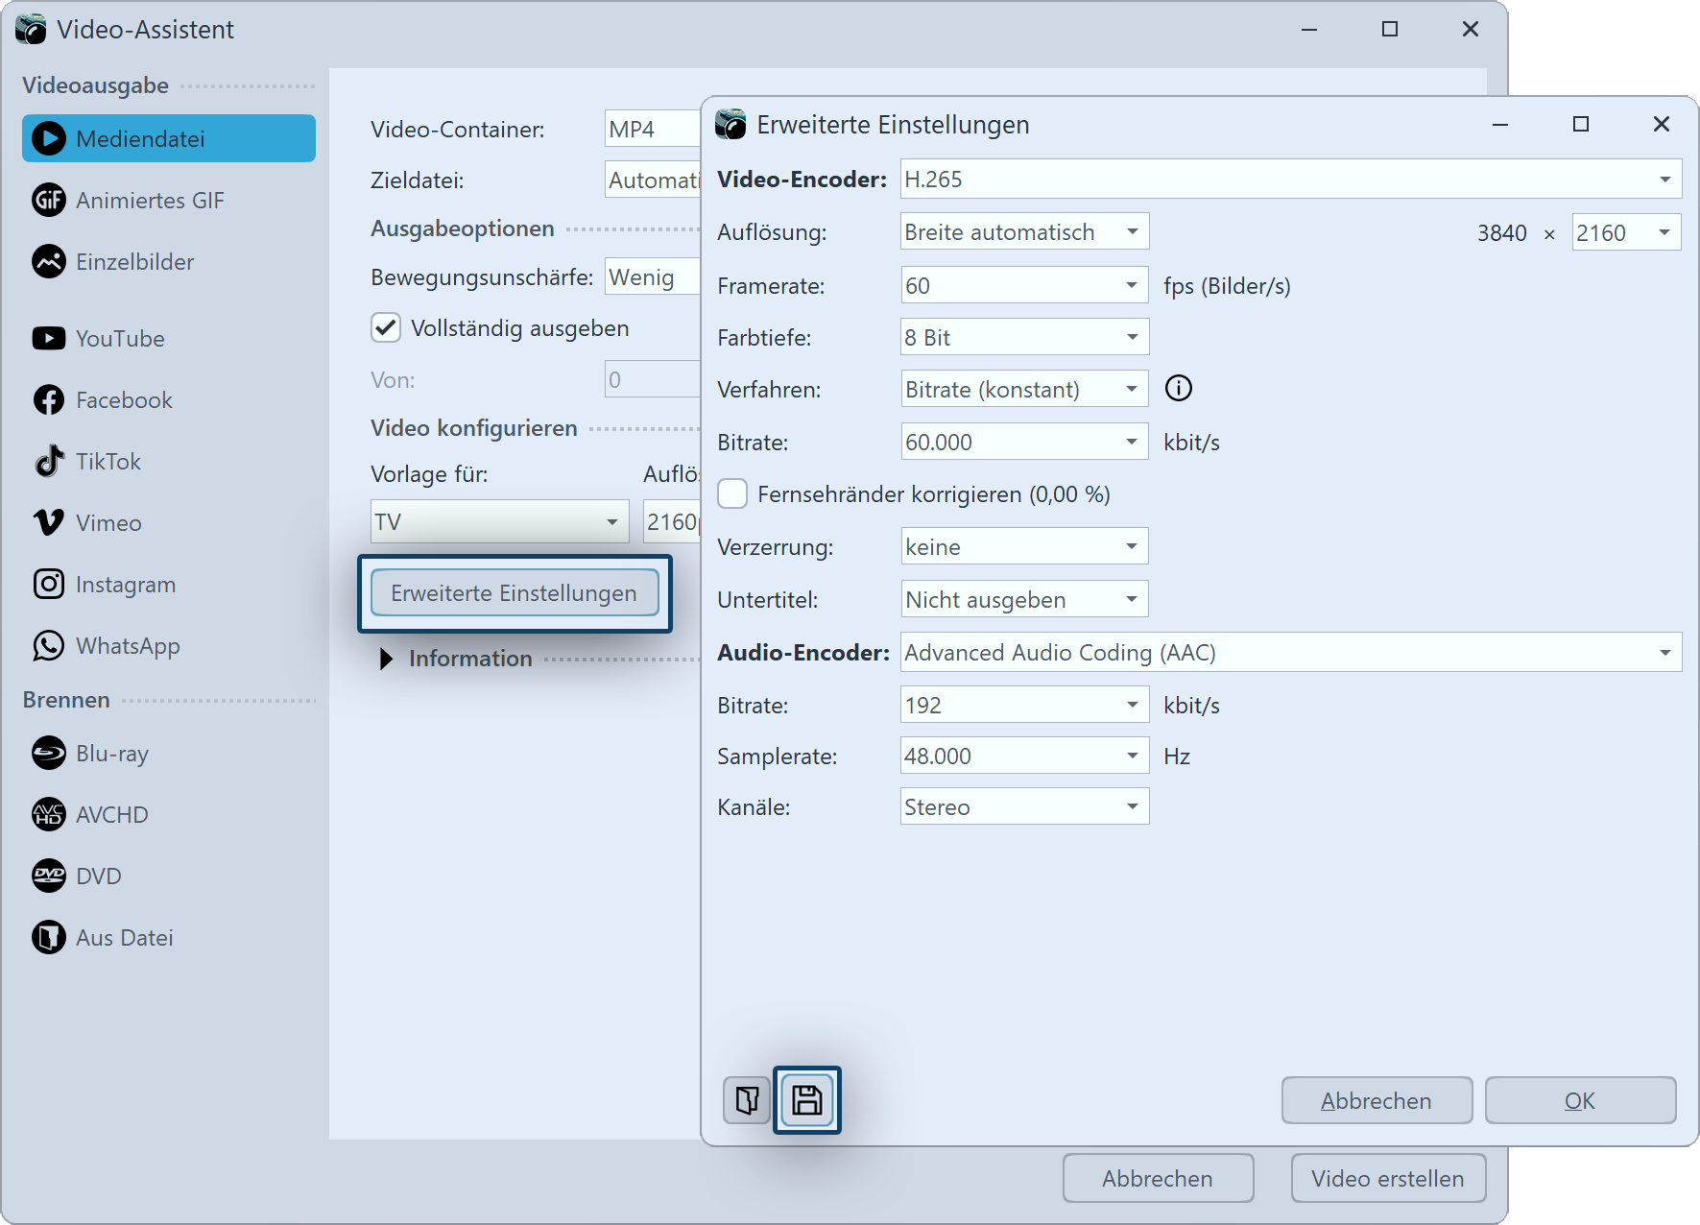Open the Framerate dropdown showing 60
The height and width of the screenshot is (1225, 1700).
(x=1023, y=286)
